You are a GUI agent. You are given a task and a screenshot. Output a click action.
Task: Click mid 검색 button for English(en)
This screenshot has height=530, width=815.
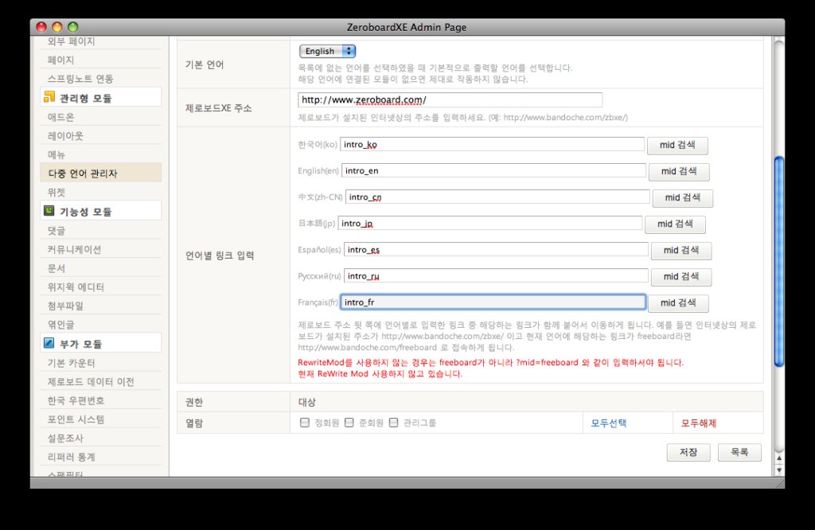(679, 171)
